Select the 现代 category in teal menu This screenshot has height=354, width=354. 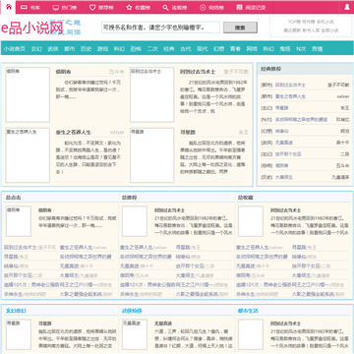coord(203,49)
